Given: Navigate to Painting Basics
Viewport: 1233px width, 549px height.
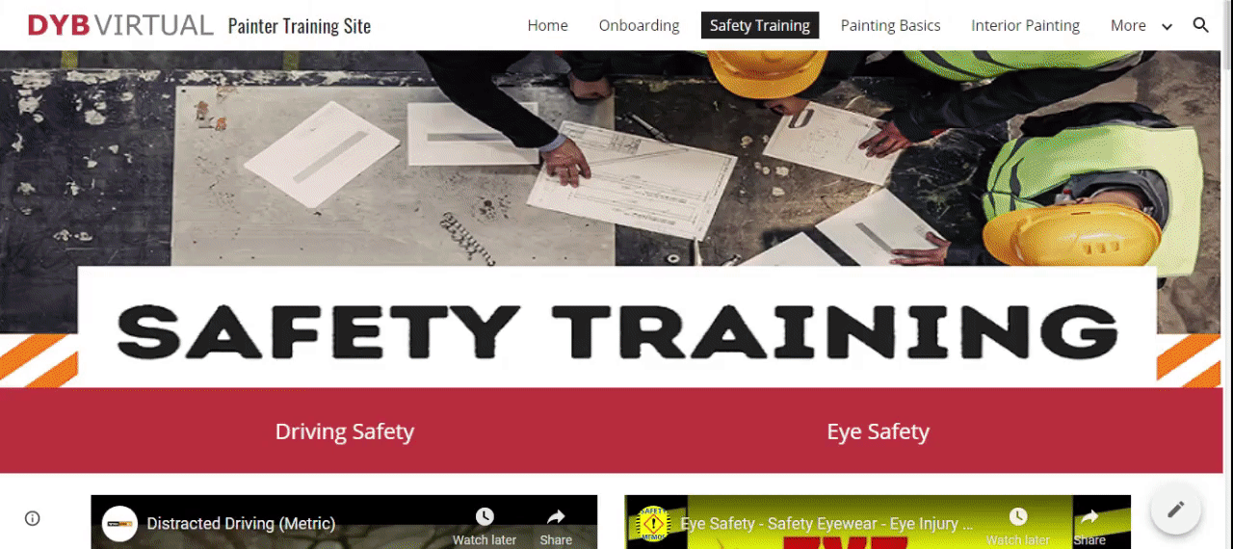Looking at the screenshot, I should [890, 26].
